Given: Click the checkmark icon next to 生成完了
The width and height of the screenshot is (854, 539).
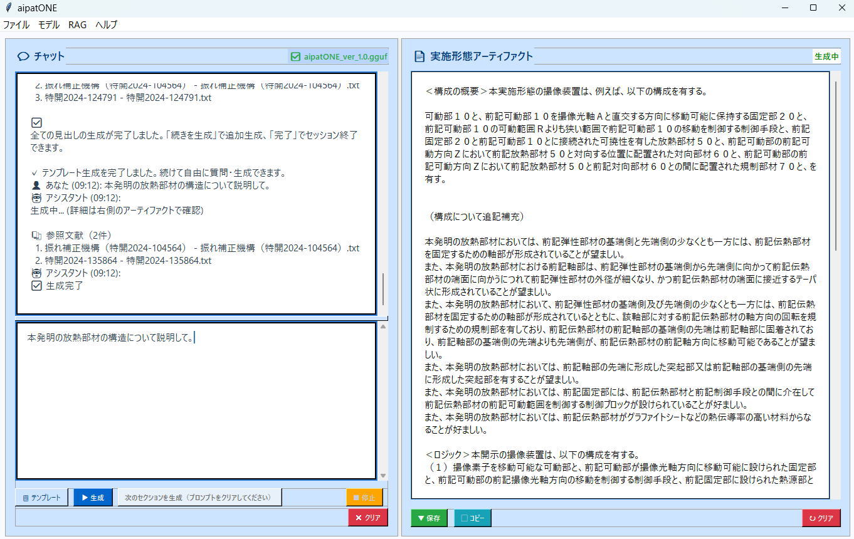Looking at the screenshot, I should [36, 286].
